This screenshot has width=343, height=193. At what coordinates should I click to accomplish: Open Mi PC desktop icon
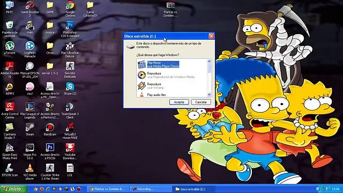click(x=10, y=7)
